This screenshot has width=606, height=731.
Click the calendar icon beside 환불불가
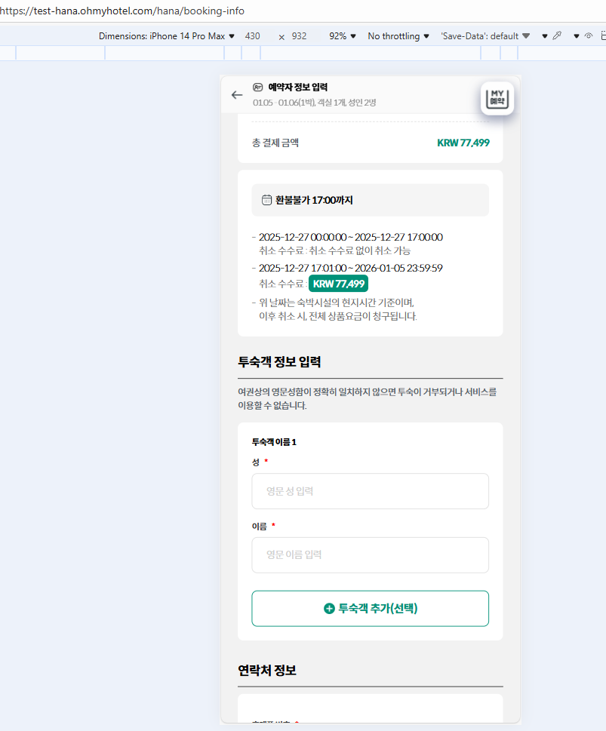tap(266, 200)
